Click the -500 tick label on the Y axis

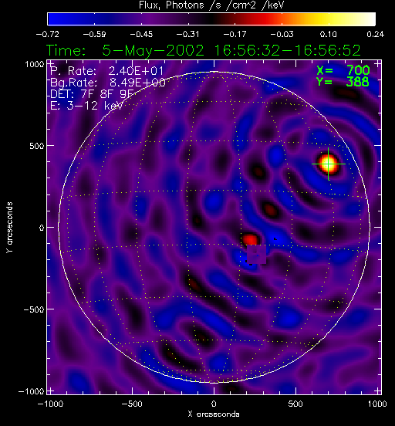point(33,309)
